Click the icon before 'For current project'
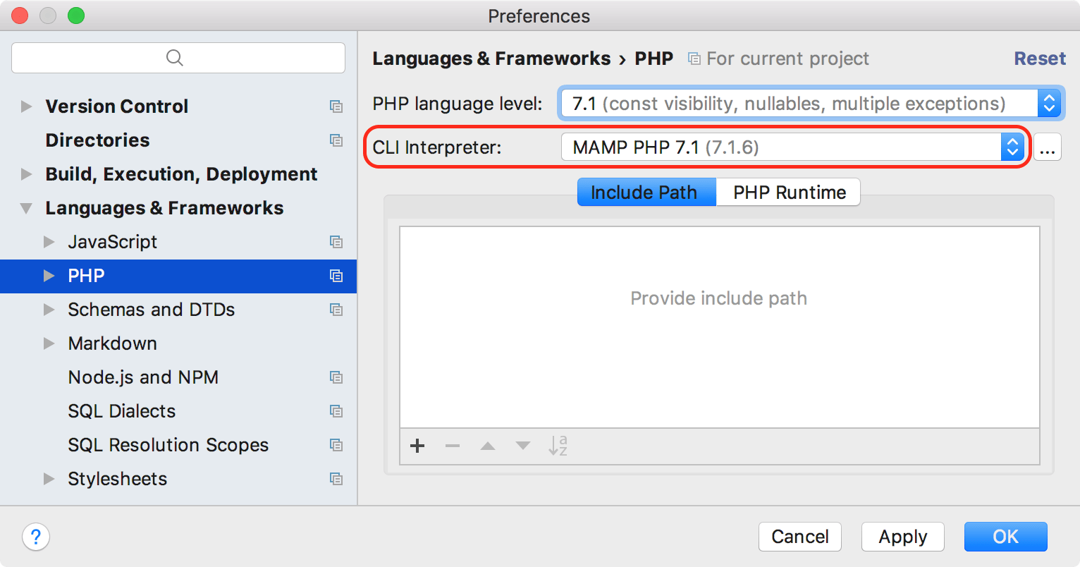Screen dimensions: 1080x567 pos(694,59)
